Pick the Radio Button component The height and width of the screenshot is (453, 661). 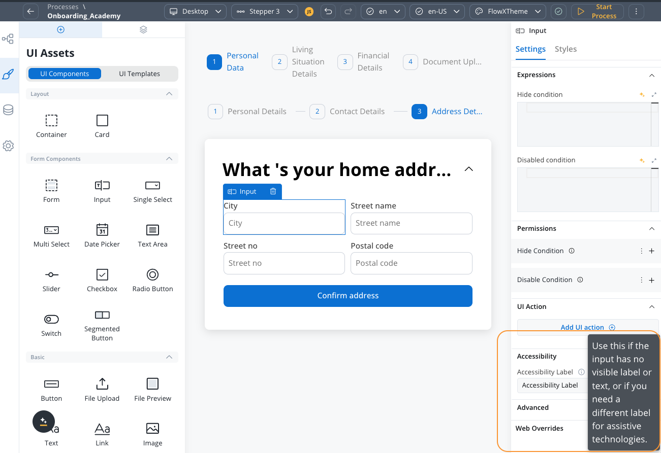point(152,280)
